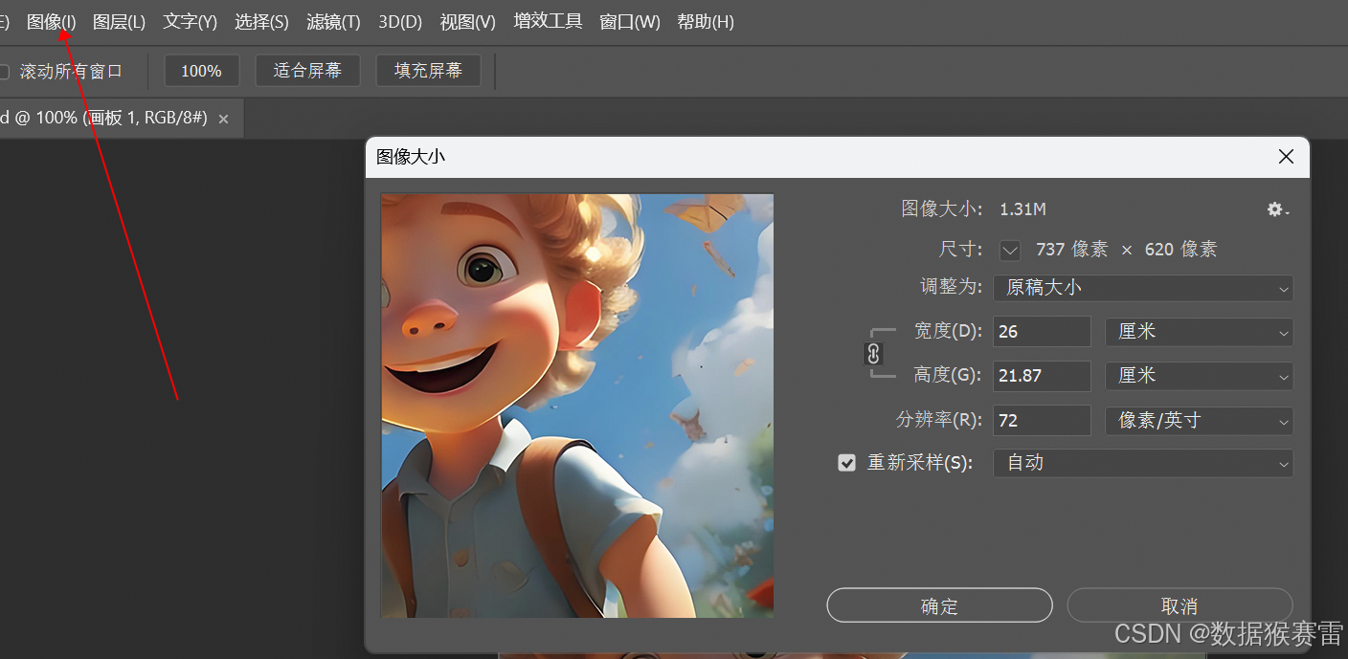1348x659 pixels.
Task: Open the 文字(Y) menu
Action: pyautogui.click(x=190, y=21)
